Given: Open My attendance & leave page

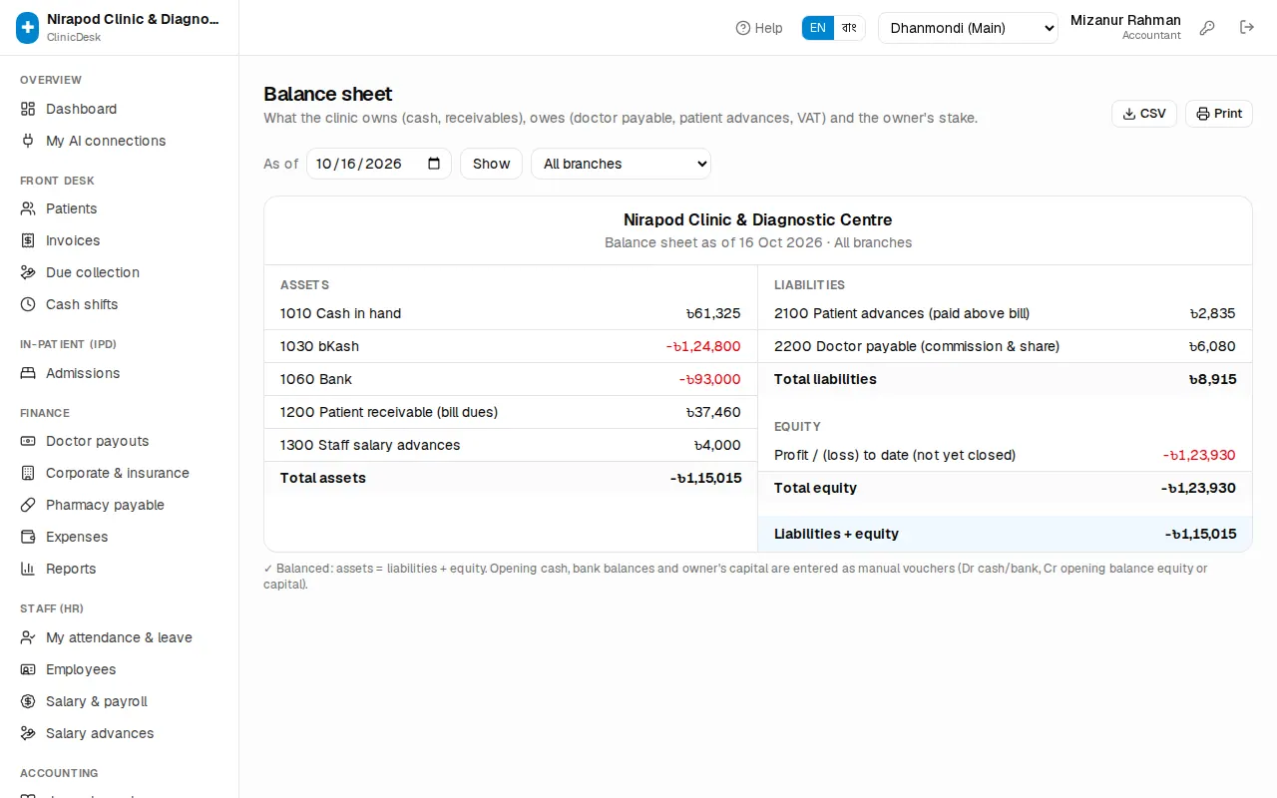Looking at the screenshot, I should coord(119,637).
